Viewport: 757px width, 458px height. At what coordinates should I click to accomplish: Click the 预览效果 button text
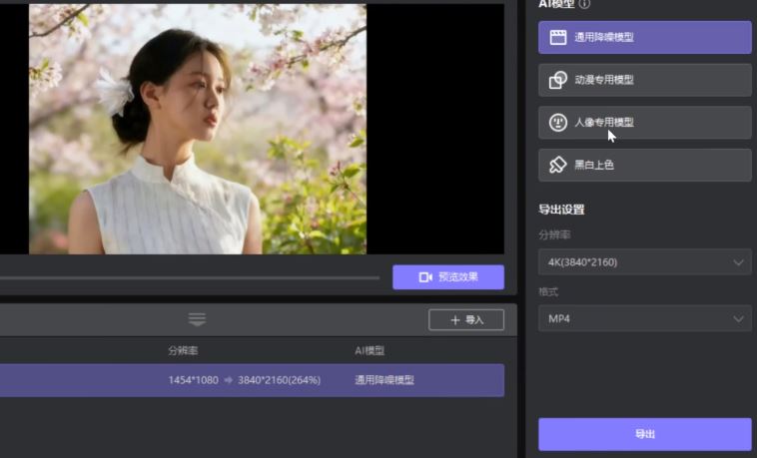point(457,277)
